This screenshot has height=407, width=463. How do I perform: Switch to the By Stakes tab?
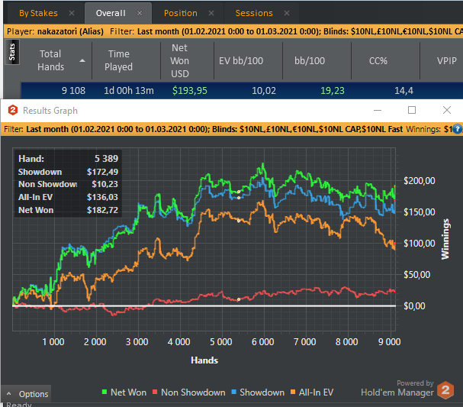[38, 13]
